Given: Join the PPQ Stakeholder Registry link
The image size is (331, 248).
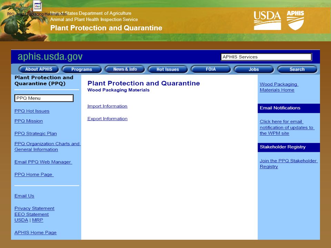Looking at the screenshot, I should pyautogui.click(x=289, y=164).
